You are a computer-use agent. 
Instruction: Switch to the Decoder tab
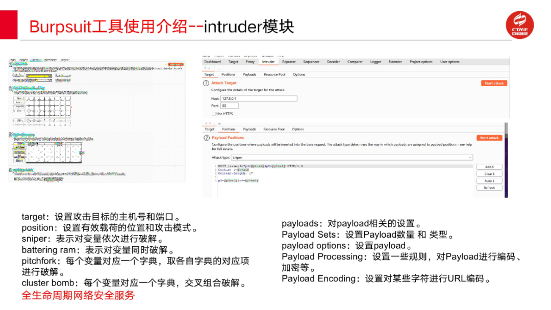click(334, 62)
